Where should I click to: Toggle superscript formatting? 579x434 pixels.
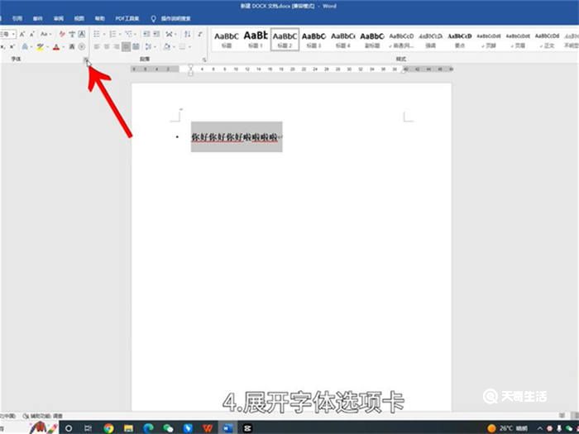(12, 47)
